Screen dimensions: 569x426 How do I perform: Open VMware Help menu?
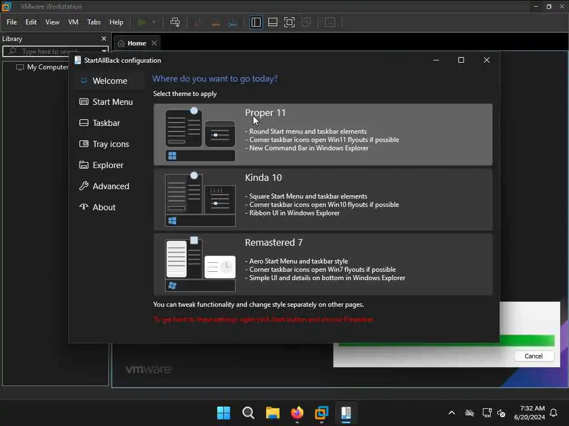click(x=116, y=22)
